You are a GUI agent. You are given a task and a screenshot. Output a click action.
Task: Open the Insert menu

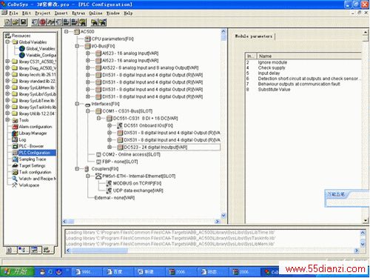tap(61, 13)
